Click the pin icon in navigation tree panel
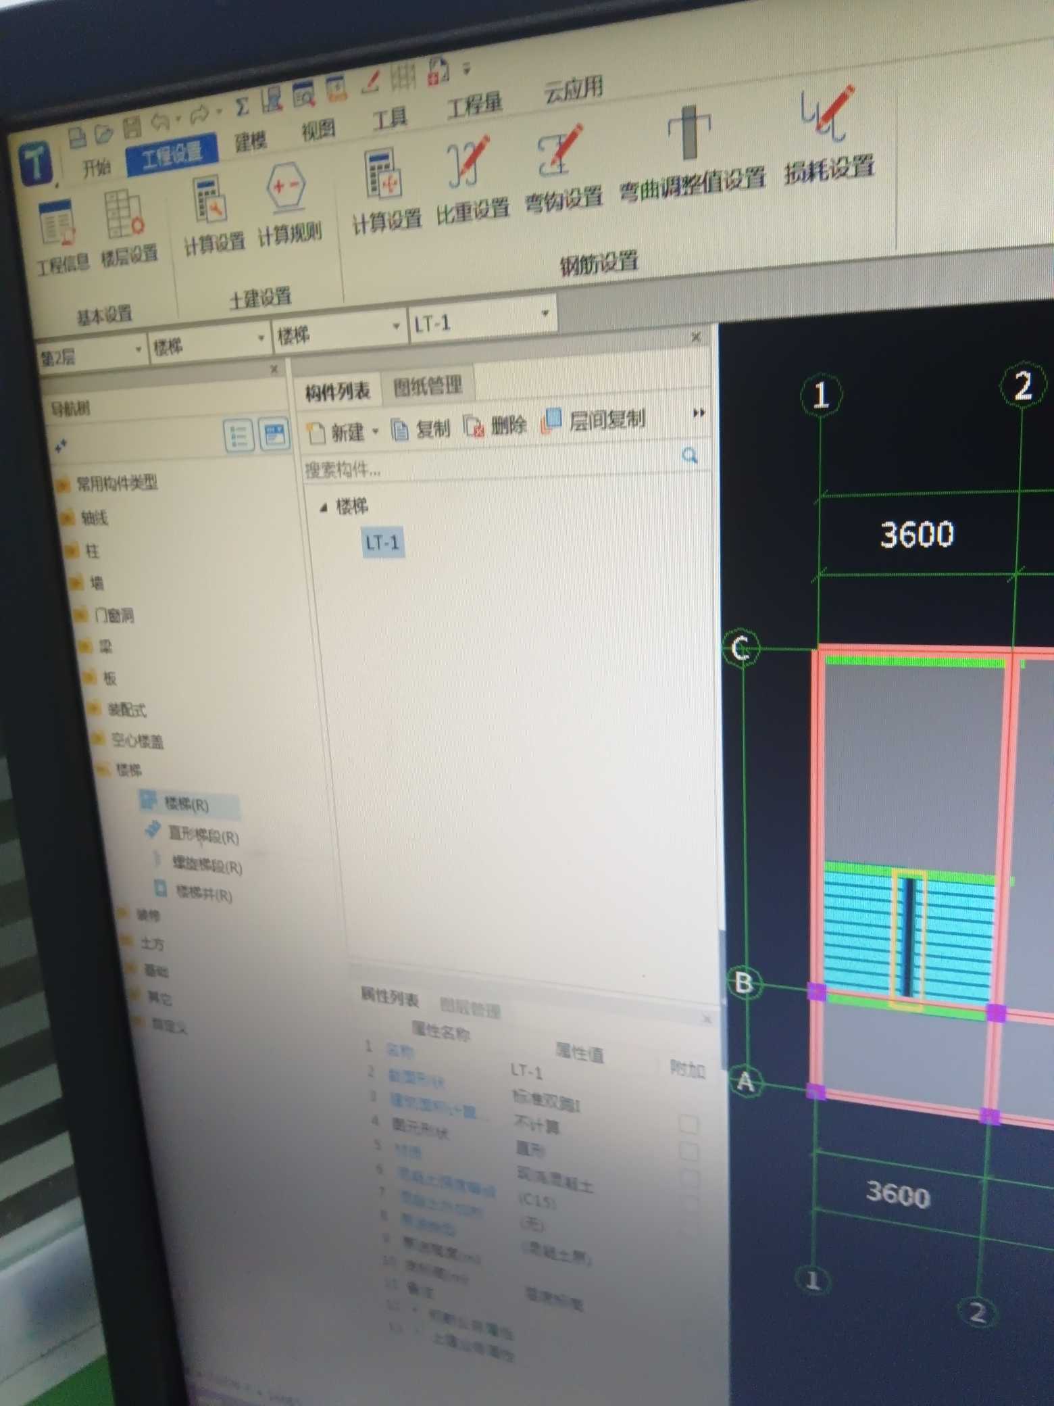 [61, 445]
